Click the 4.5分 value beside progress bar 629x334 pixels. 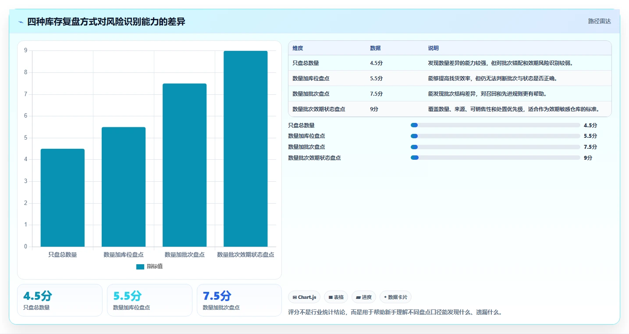[x=590, y=126]
